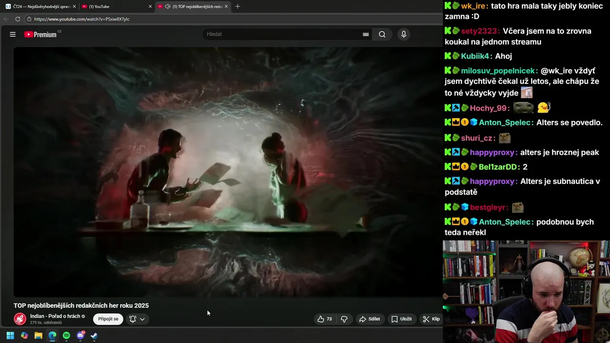The width and height of the screenshot is (610, 343).
Task: Click the streamer webcam feed
Action: point(526,292)
